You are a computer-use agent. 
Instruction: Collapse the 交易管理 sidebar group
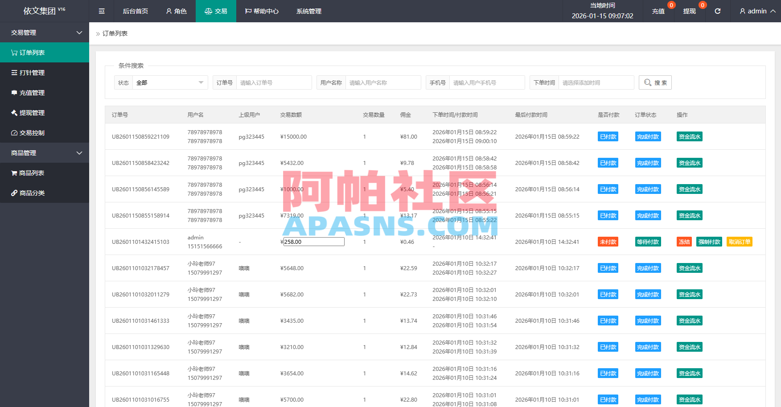pyautogui.click(x=45, y=33)
